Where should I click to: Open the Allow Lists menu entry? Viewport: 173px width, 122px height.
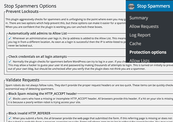pos(139,61)
